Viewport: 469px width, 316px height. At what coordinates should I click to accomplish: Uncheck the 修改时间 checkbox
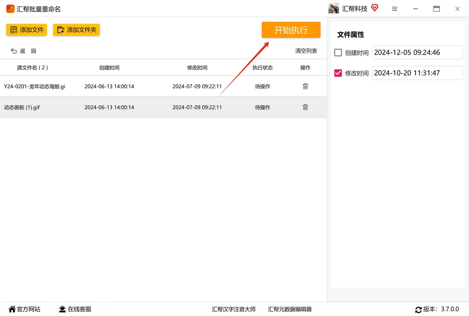(x=338, y=73)
